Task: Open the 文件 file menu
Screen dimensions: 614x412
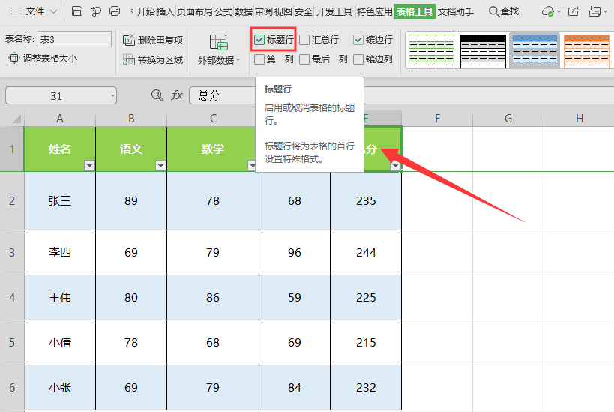Action: (34, 11)
